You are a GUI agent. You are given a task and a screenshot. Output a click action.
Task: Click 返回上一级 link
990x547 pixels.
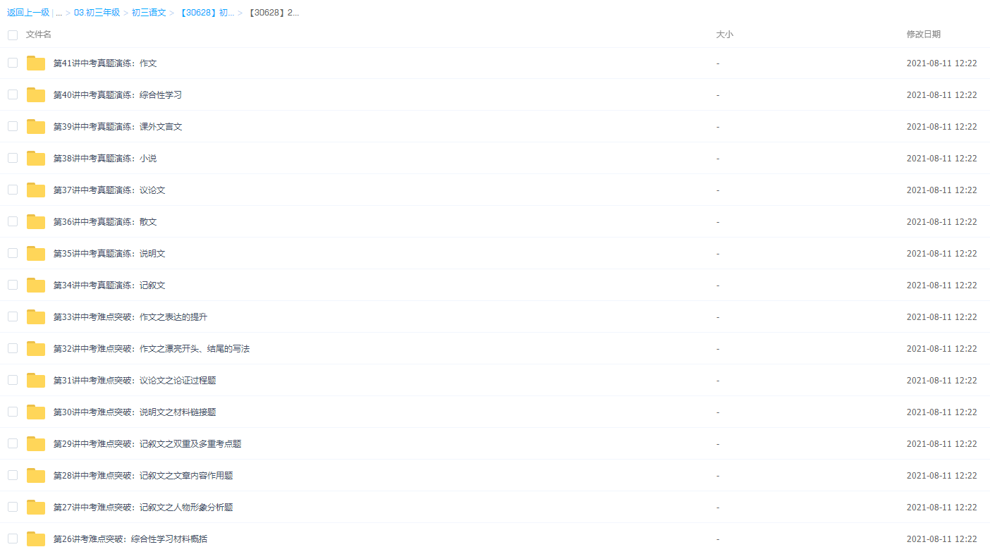pos(28,13)
